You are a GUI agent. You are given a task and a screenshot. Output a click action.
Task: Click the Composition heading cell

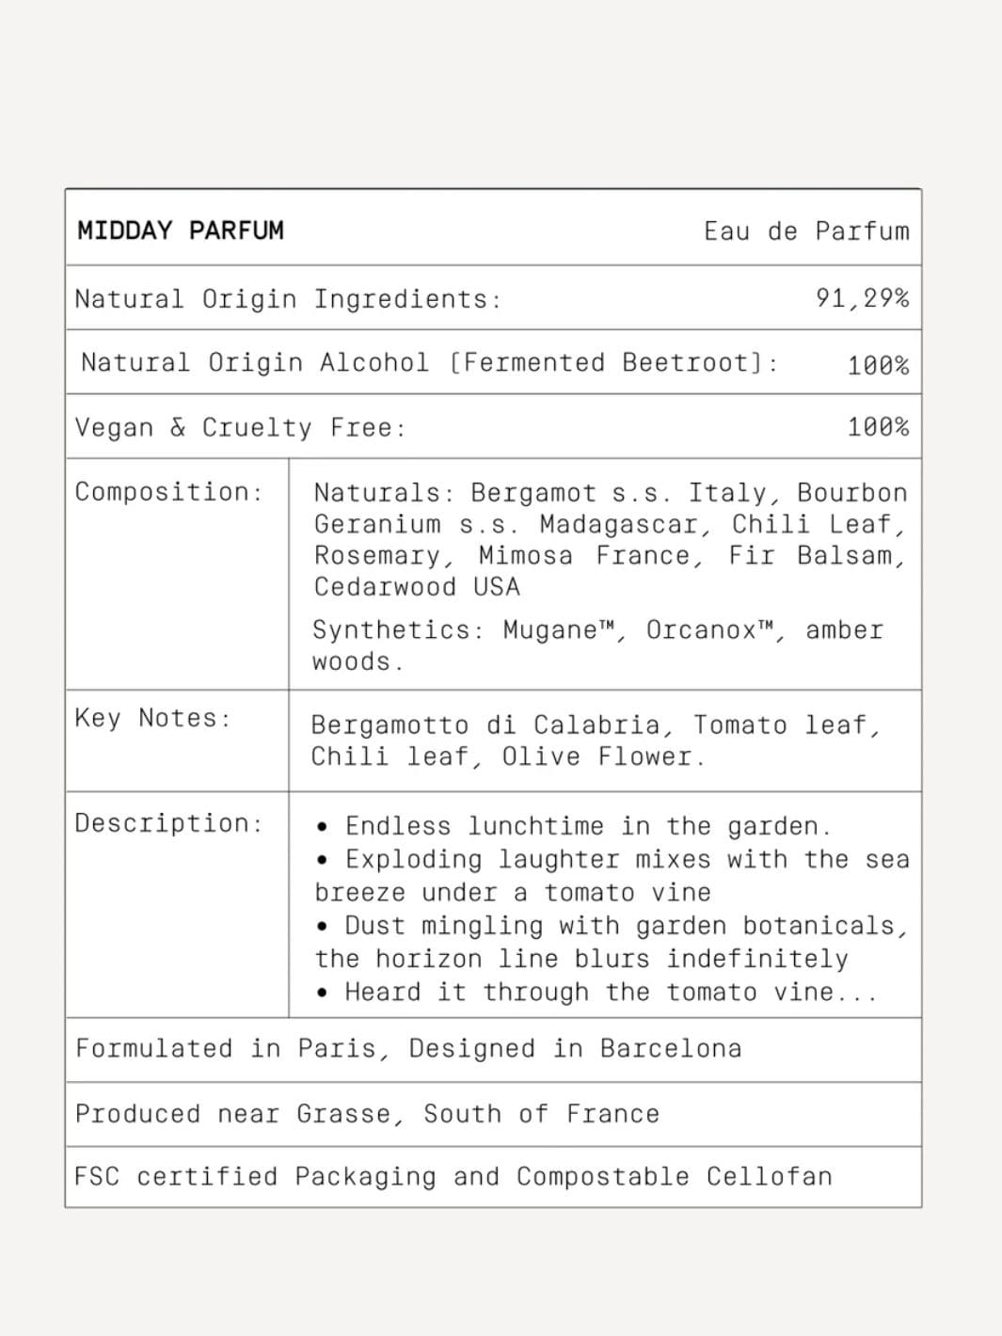(x=177, y=574)
